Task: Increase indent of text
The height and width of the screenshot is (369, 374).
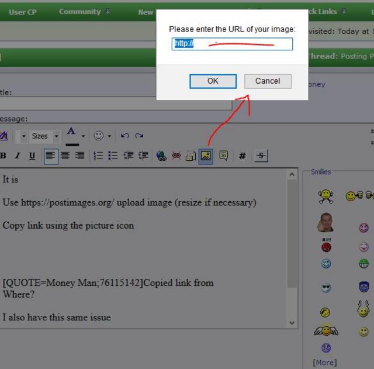Action: pos(143,156)
